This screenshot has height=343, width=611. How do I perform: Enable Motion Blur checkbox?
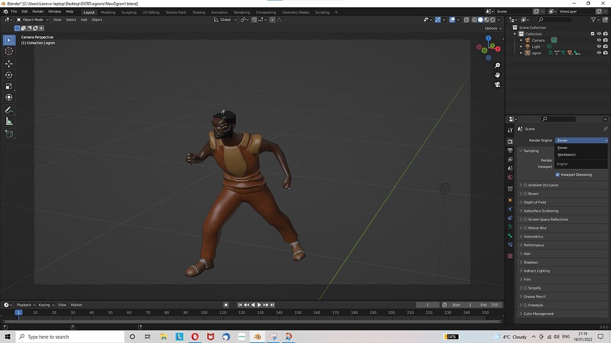pos(525,228)
